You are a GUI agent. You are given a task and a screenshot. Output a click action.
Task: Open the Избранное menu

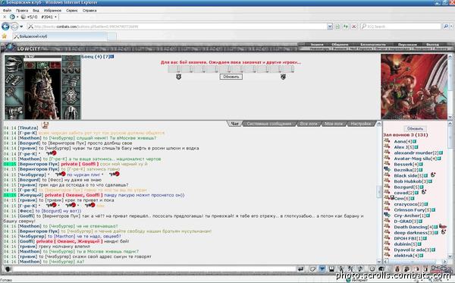point(52,11)
